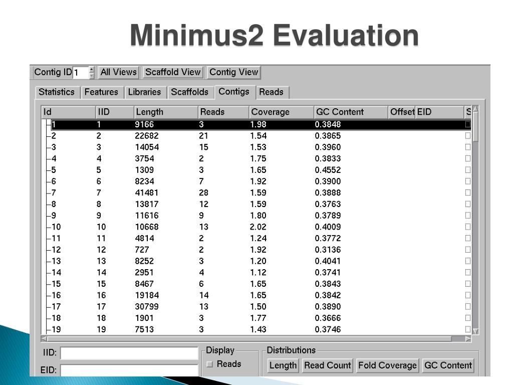Expand tree row for contig 2
The height and width of the screenshot is (385, 513).
[48, 136]
